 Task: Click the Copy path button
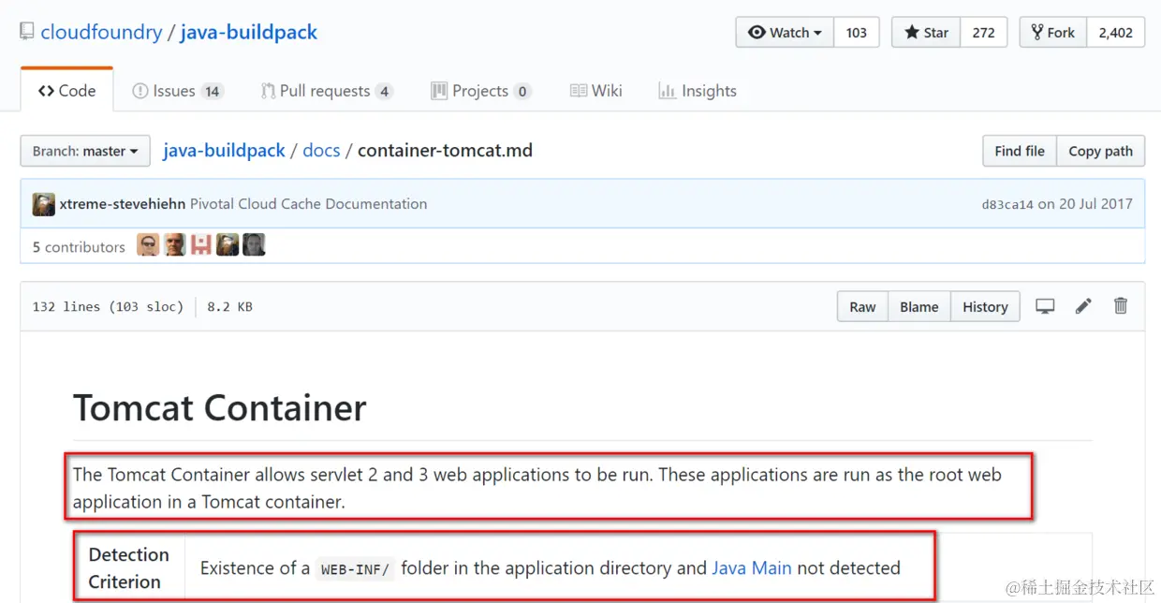pos(1100,151)
